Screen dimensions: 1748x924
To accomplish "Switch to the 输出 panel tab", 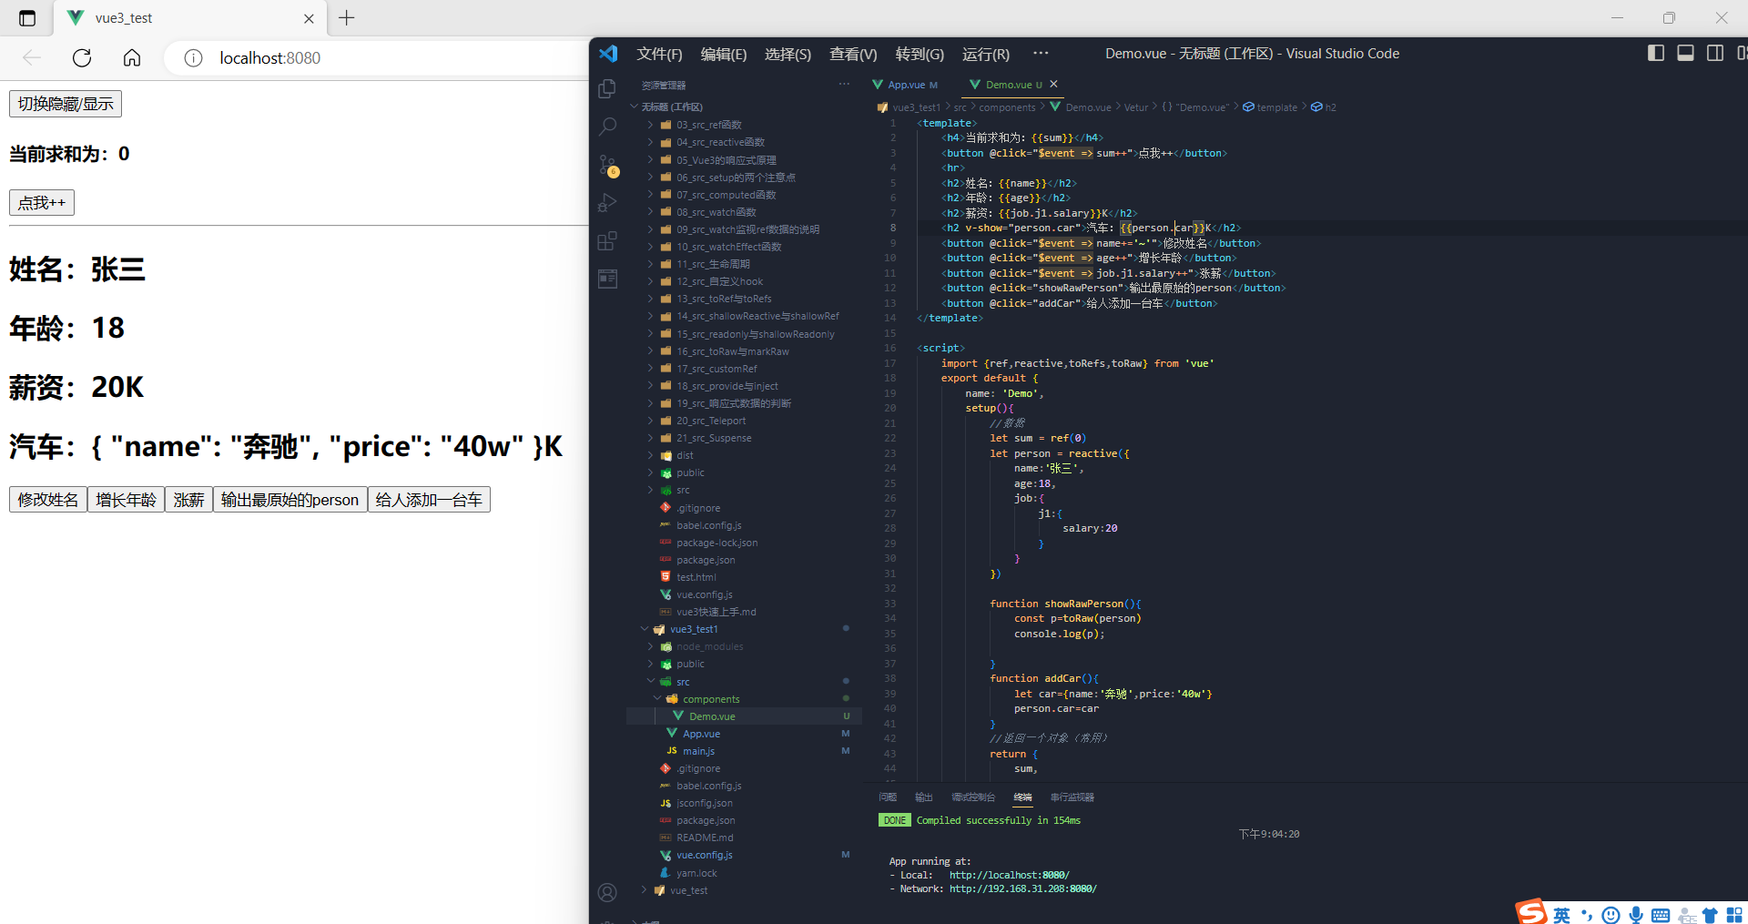I will [924, 797].
